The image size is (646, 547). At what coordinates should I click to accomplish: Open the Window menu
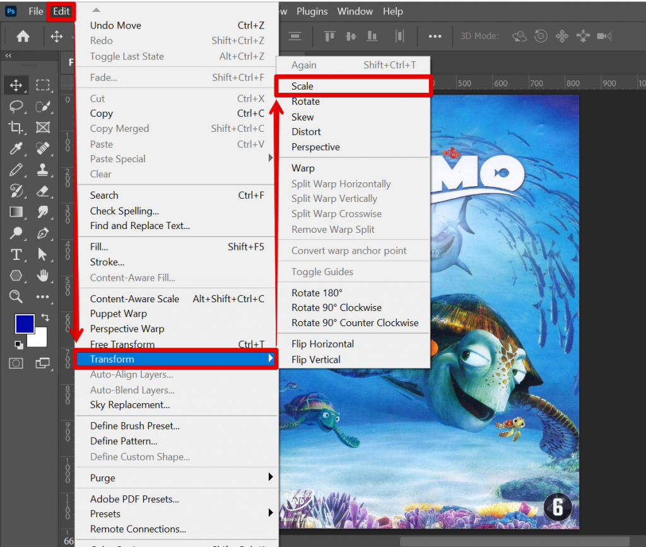[x=355, y=11]
